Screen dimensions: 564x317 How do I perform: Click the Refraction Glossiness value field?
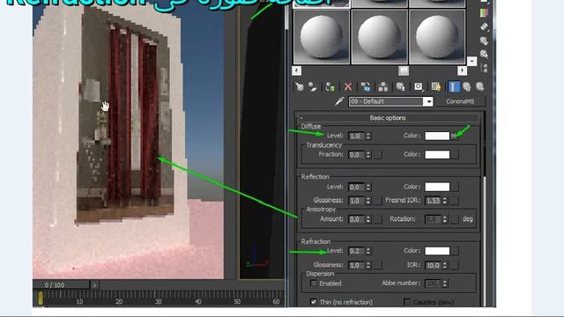pos(356,265)
